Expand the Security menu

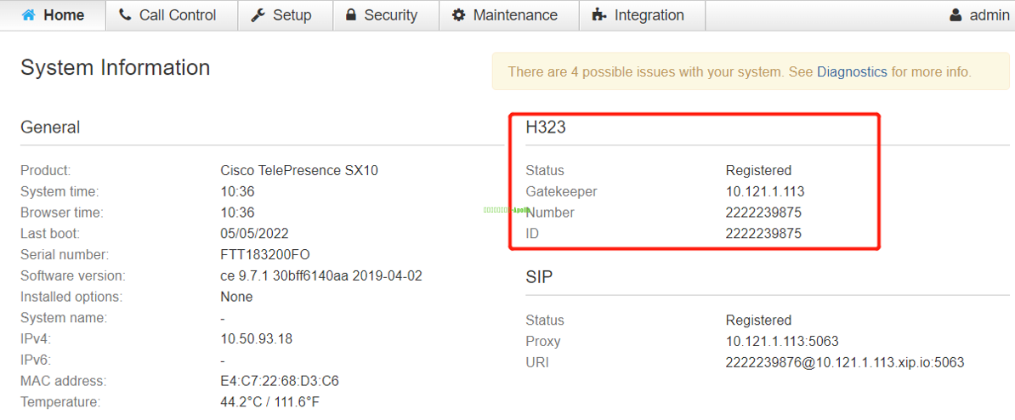(390, 15)
